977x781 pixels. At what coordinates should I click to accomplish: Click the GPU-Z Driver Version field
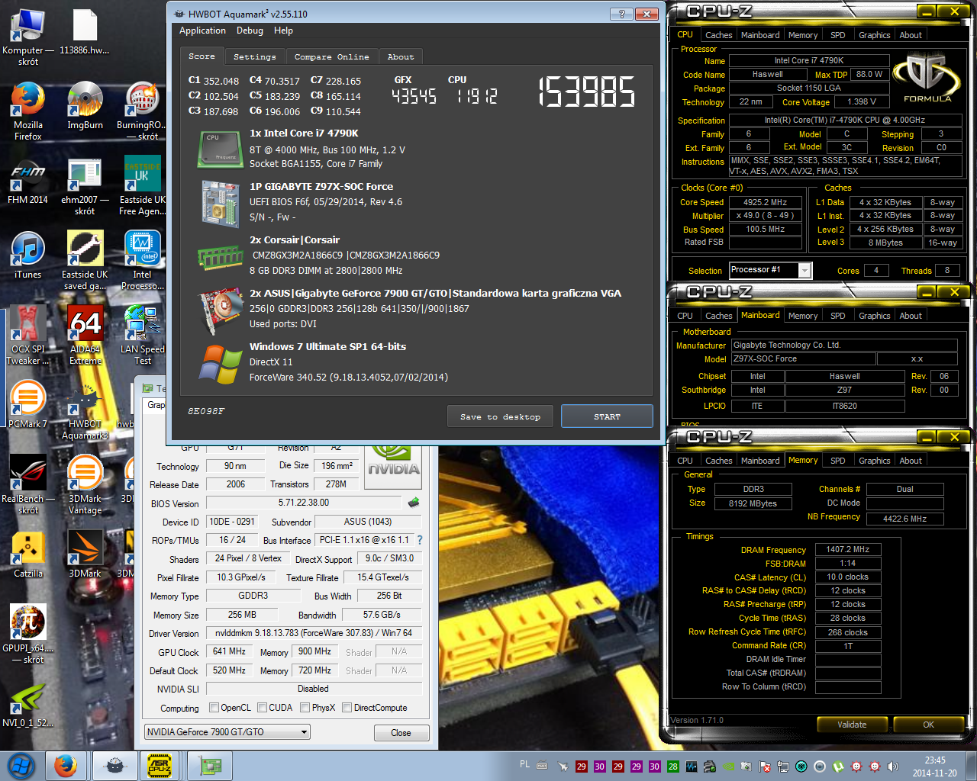tap(314, 633)
